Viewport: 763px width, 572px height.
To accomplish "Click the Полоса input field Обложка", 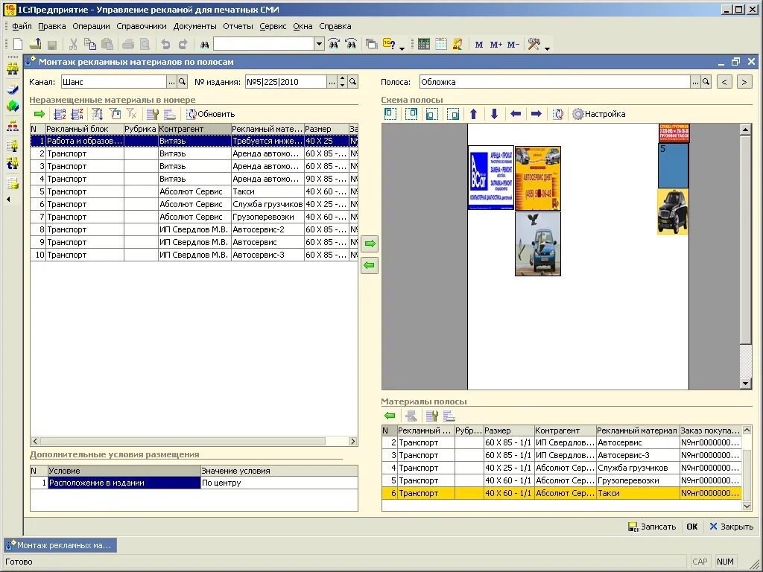I will [554, 82].
